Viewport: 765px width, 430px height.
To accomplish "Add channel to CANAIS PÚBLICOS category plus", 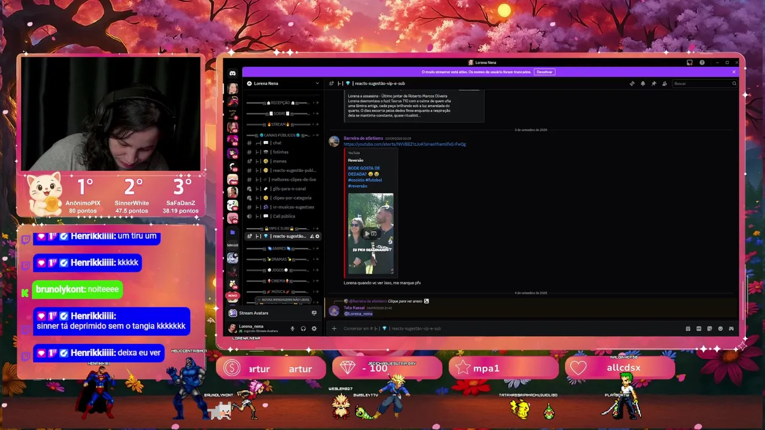I will pyautogui.click(x=317, y=135).
